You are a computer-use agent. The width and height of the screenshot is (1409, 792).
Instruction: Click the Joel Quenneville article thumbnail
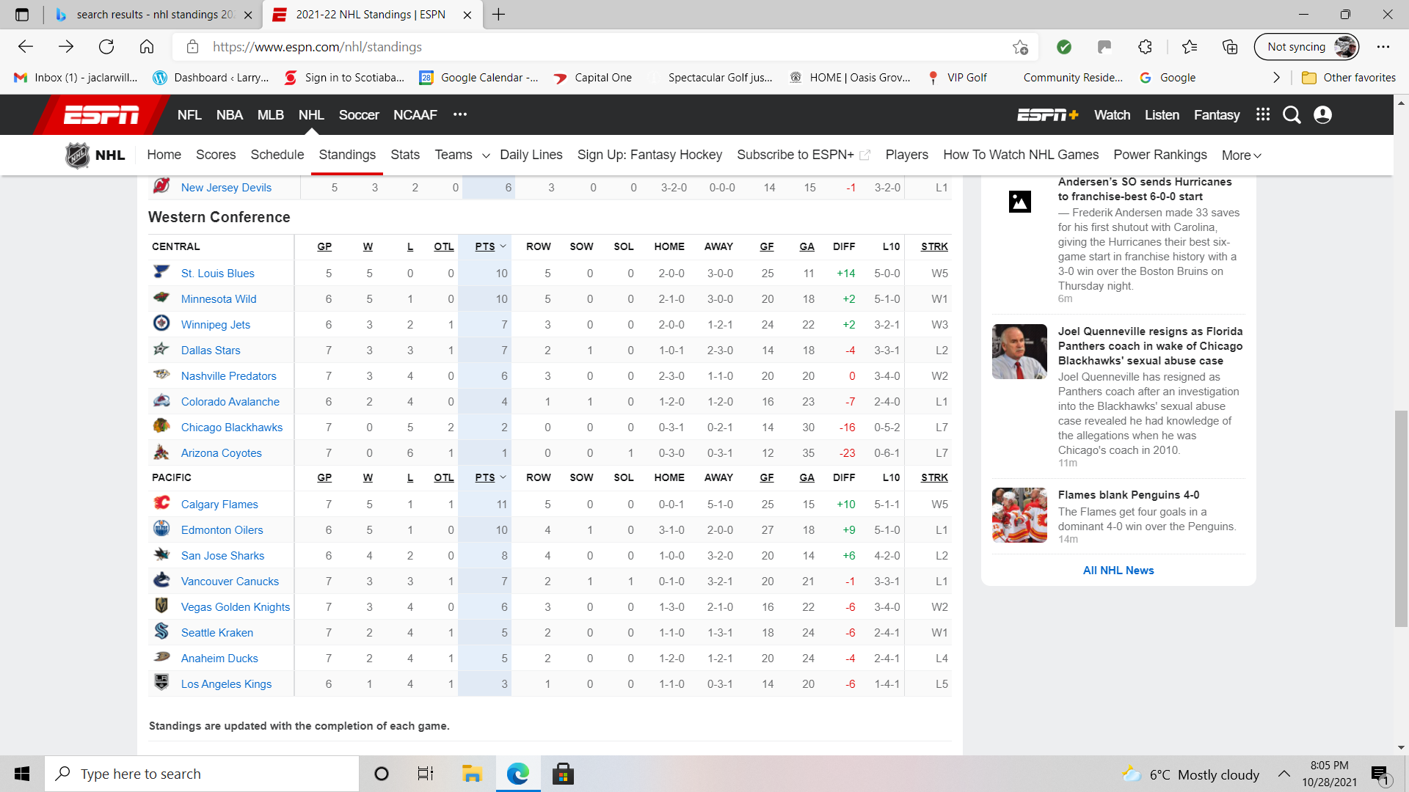pyautogui.click(x=1019, y=351)
